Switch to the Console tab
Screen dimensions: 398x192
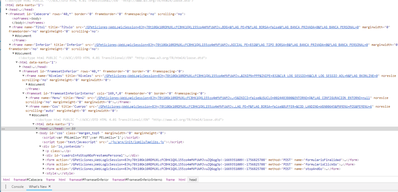tap(18, 186)
